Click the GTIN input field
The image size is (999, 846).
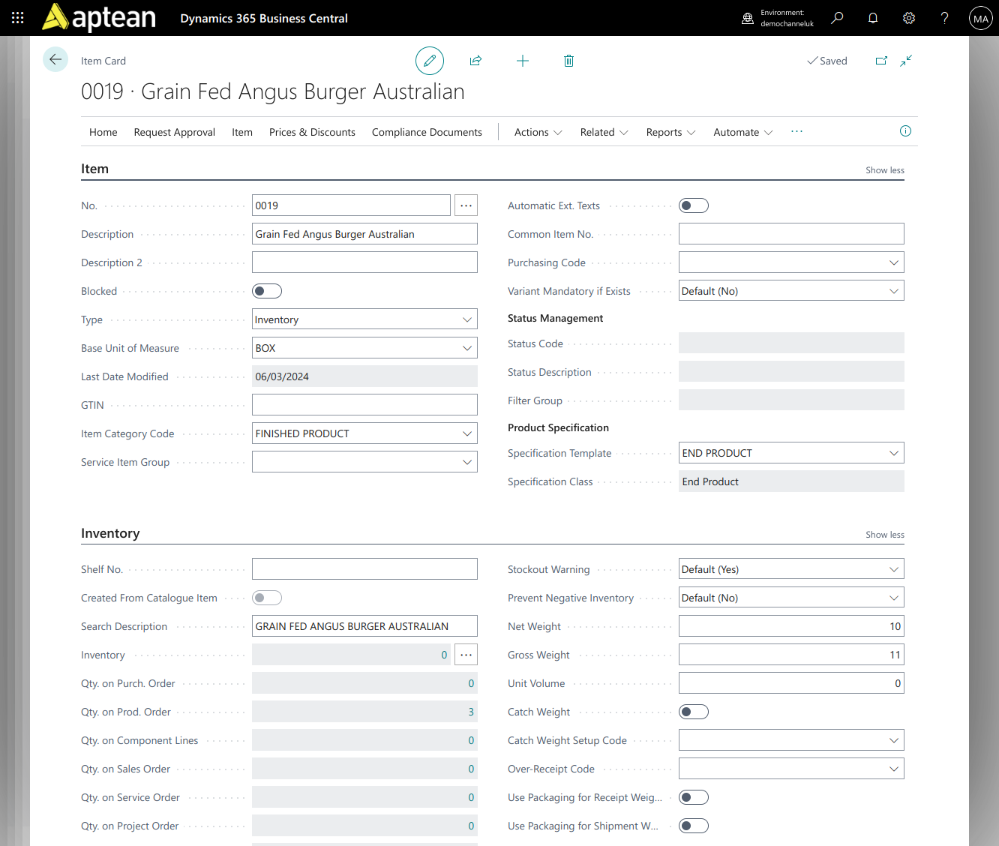[x=364, y=405]
